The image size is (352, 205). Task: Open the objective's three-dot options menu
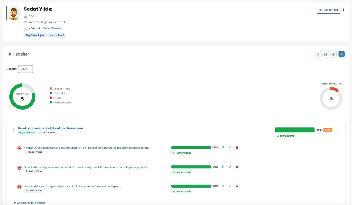coord(338,130)
